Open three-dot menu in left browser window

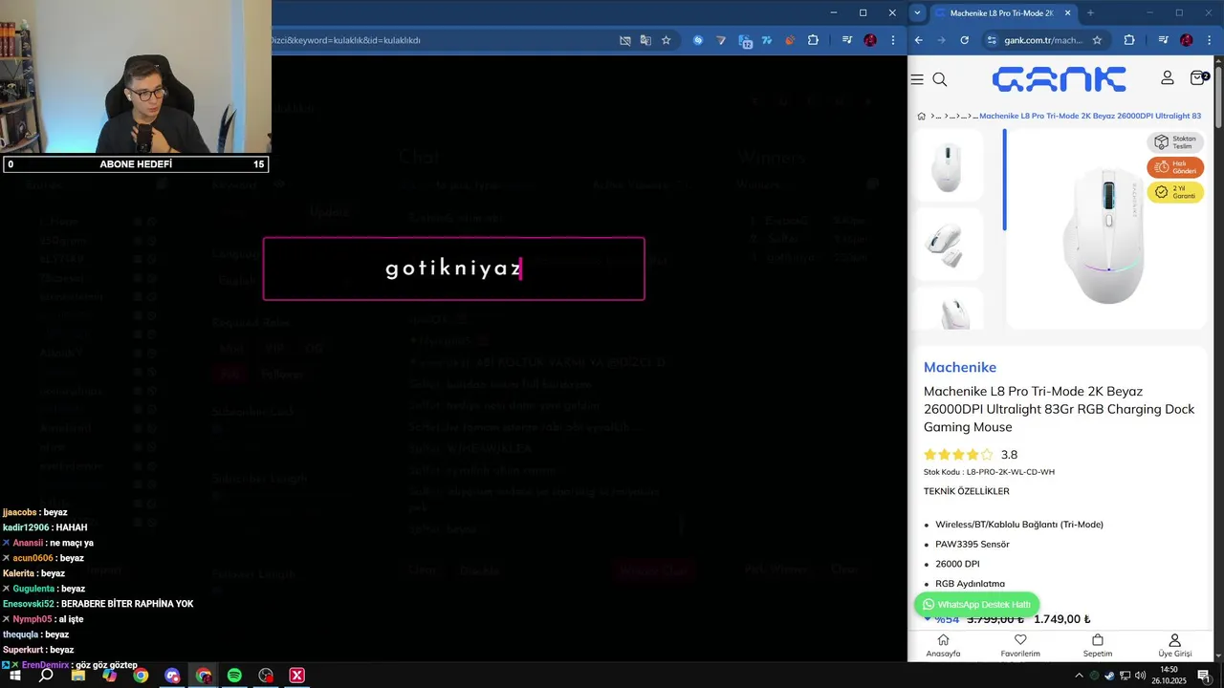(x=893, y=40)
